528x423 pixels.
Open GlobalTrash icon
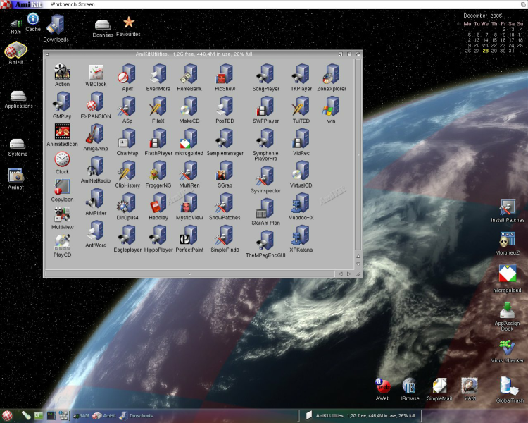509,386
